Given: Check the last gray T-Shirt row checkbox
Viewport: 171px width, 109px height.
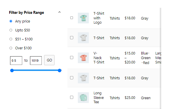Looking at the screenshot, I should coord(72,78).
